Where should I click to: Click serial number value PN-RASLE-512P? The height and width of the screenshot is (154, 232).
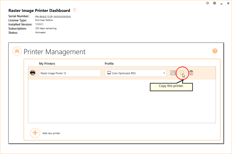pyautogui.click(x=53, y=17)
